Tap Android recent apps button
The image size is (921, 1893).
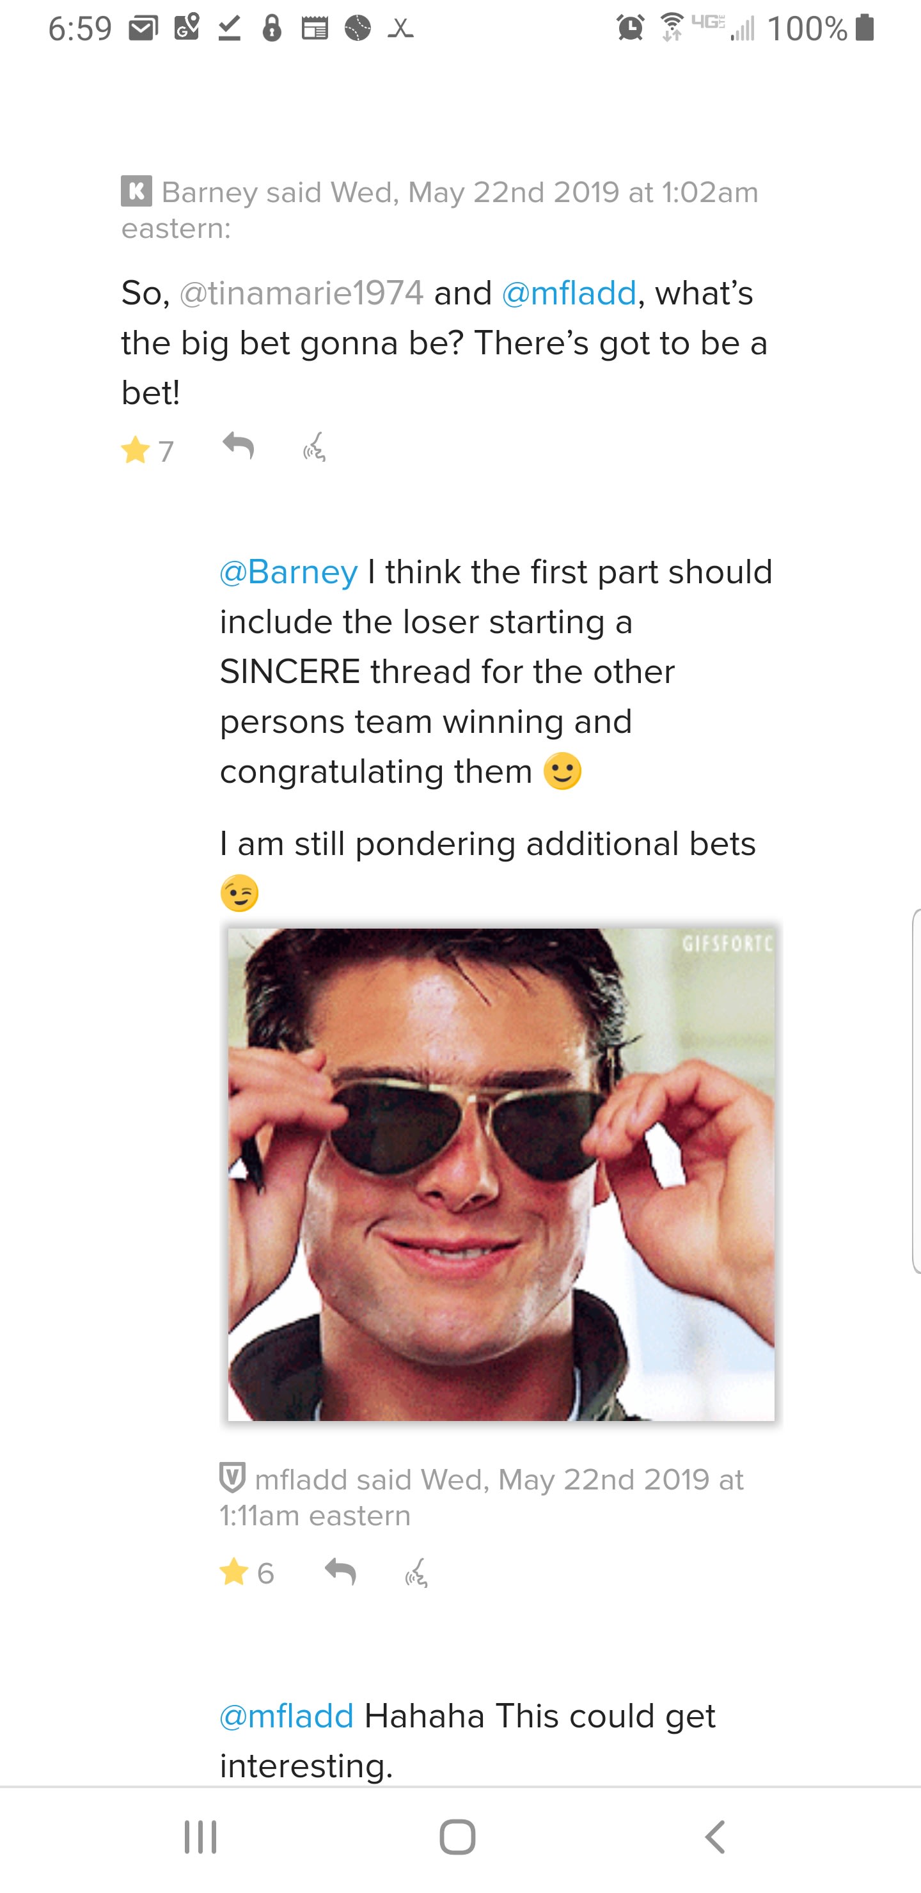click(x=200, y=1837)
